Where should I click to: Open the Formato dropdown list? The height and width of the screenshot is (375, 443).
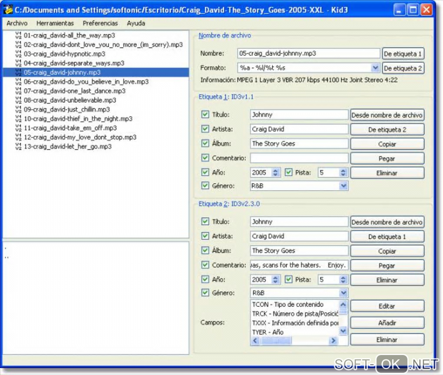pyautogui.click(x=375, y=68)
